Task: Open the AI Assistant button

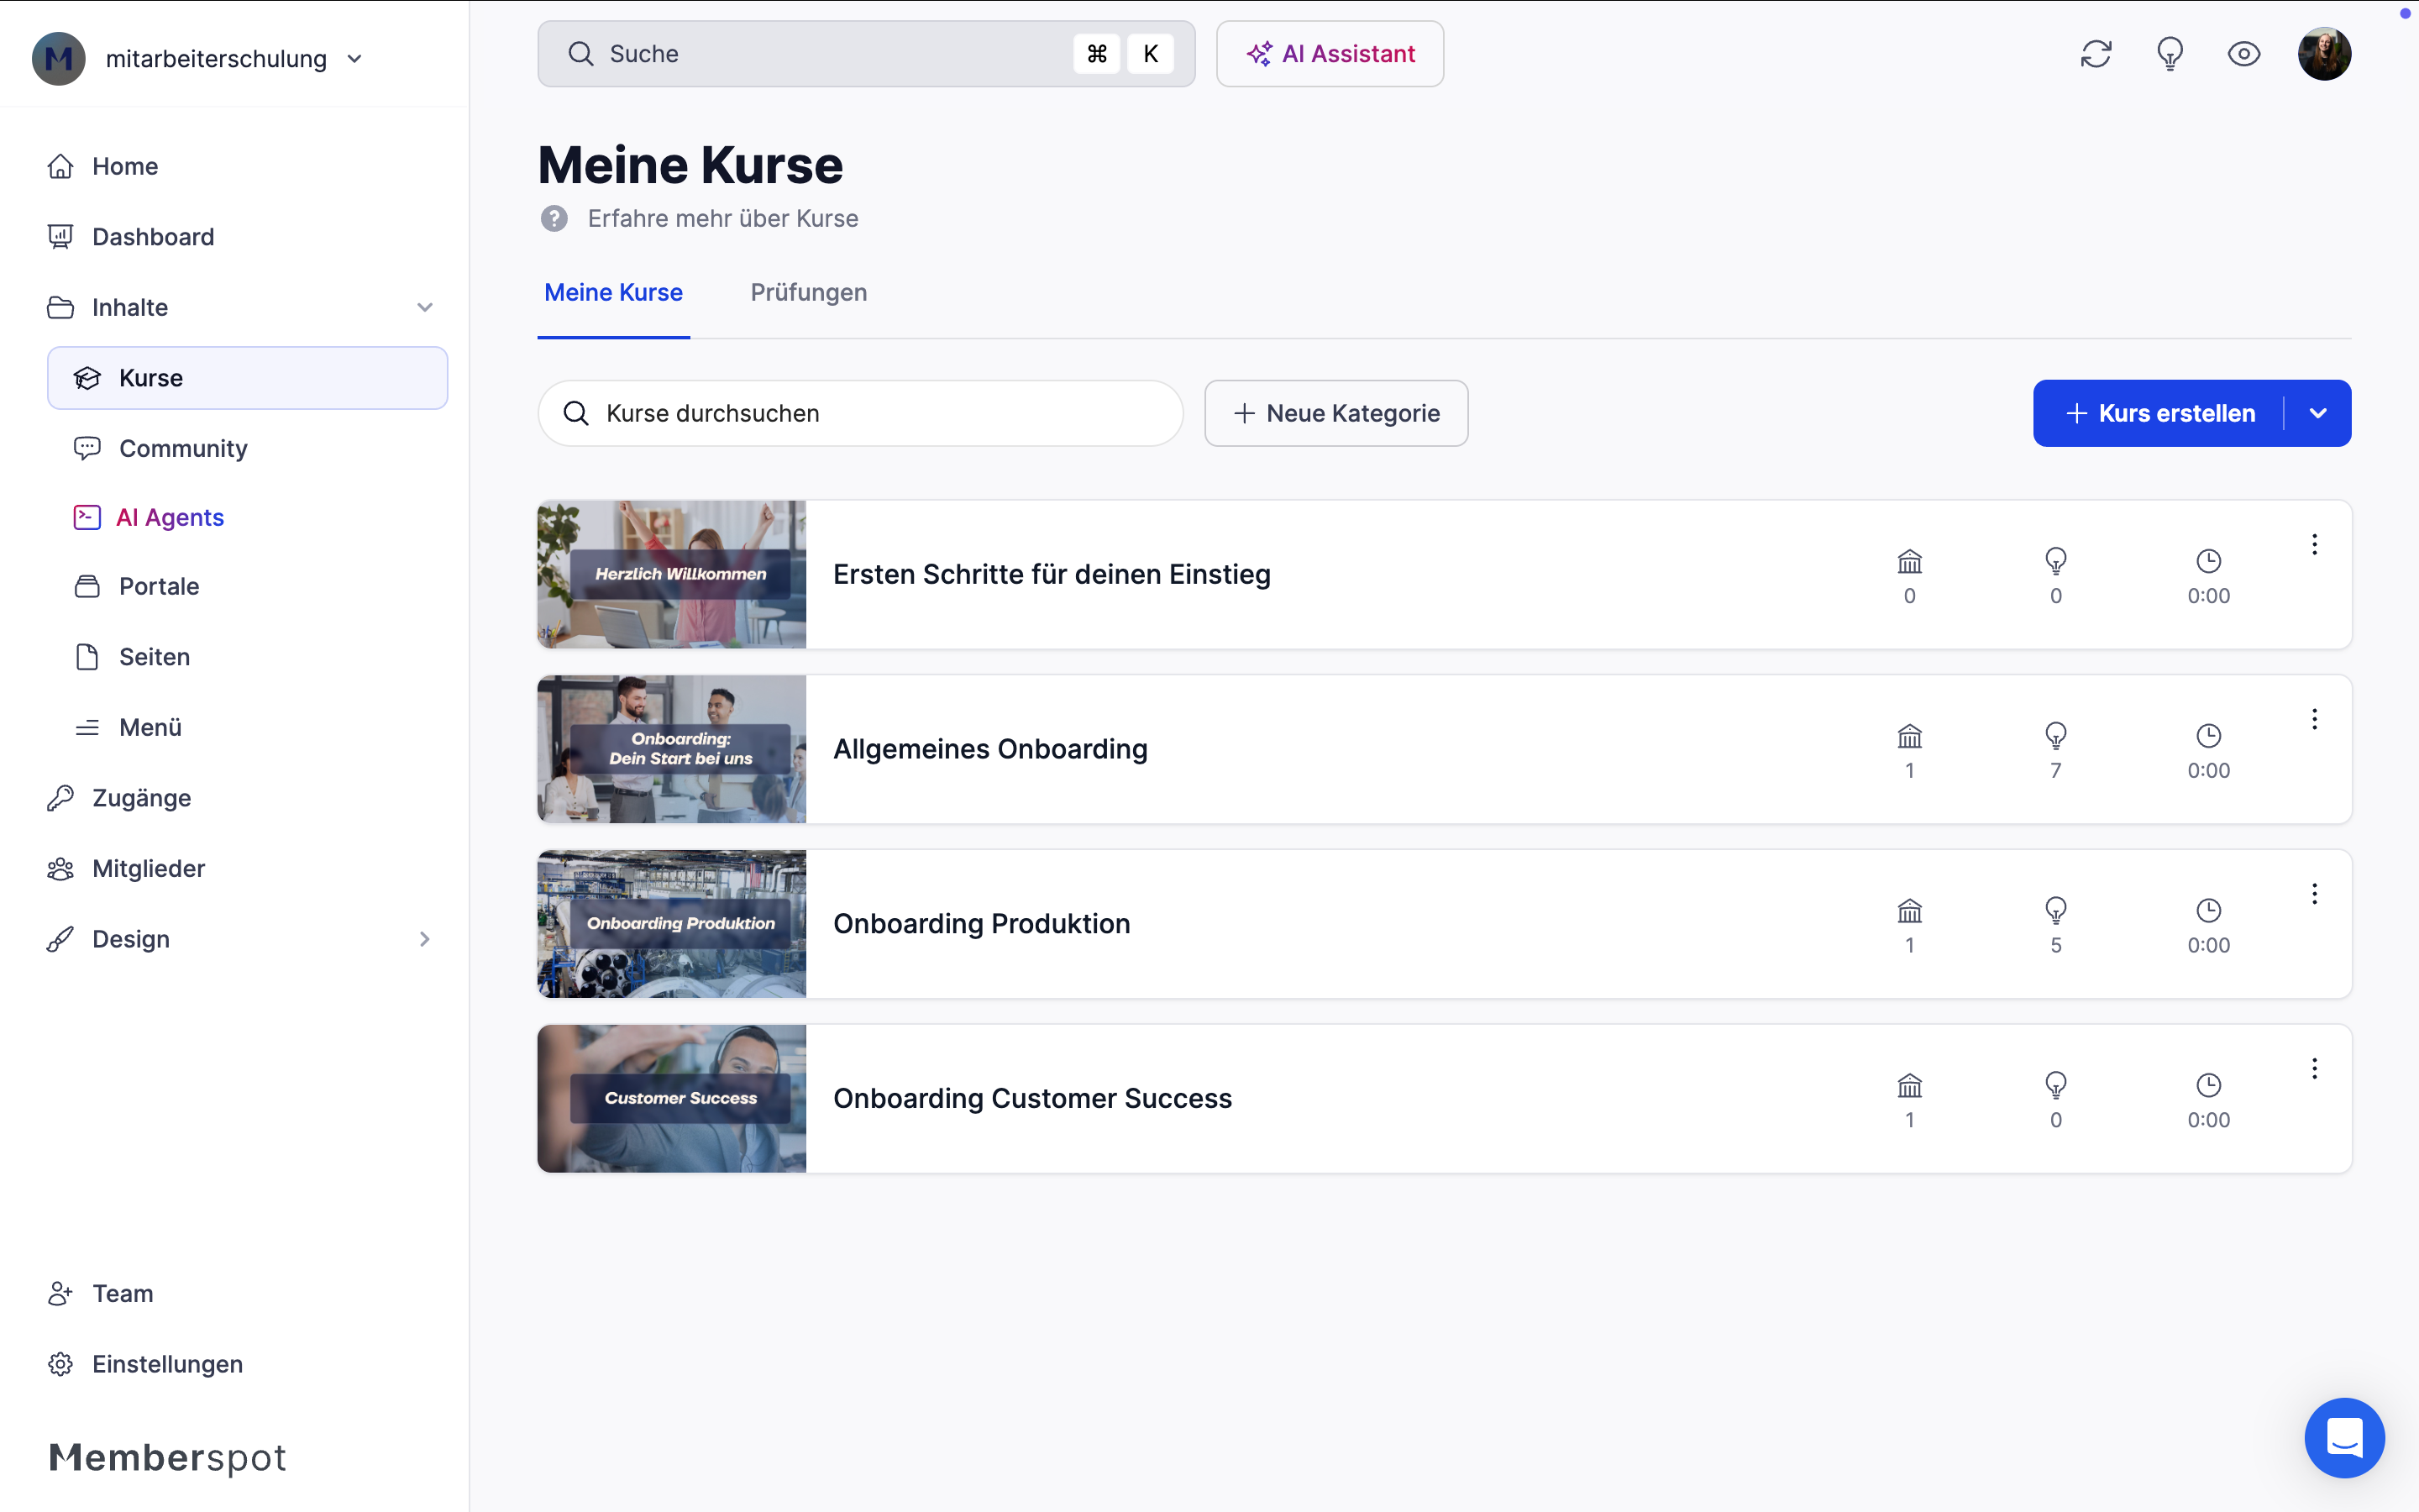Action: (x=1330, y=54)
